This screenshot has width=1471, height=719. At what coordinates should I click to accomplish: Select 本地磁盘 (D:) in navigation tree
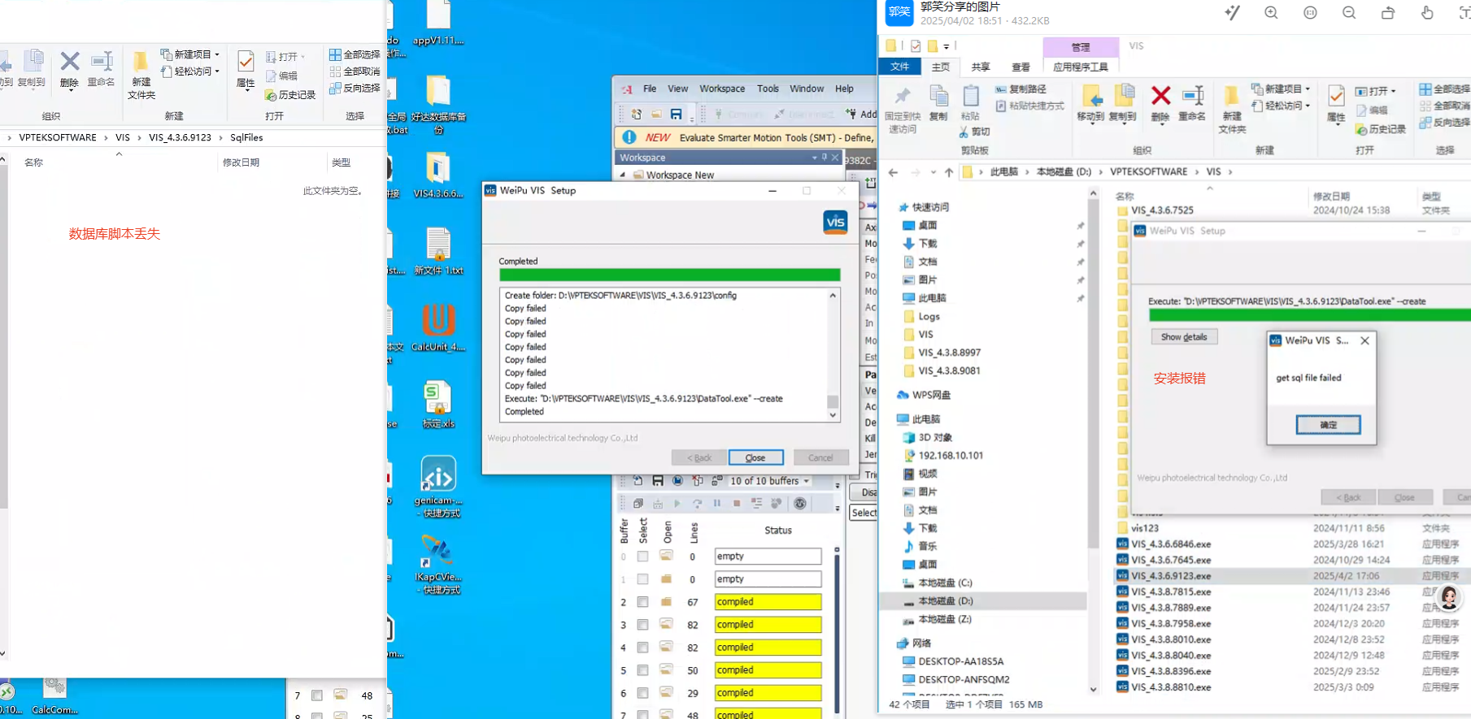(x=944, y=601)
